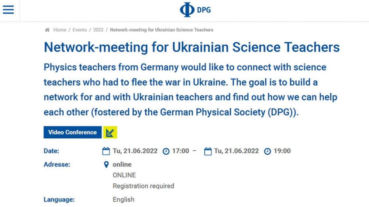369x207 pixels.
Task: Click the location pin icon
Action: [x=107, y=165]
